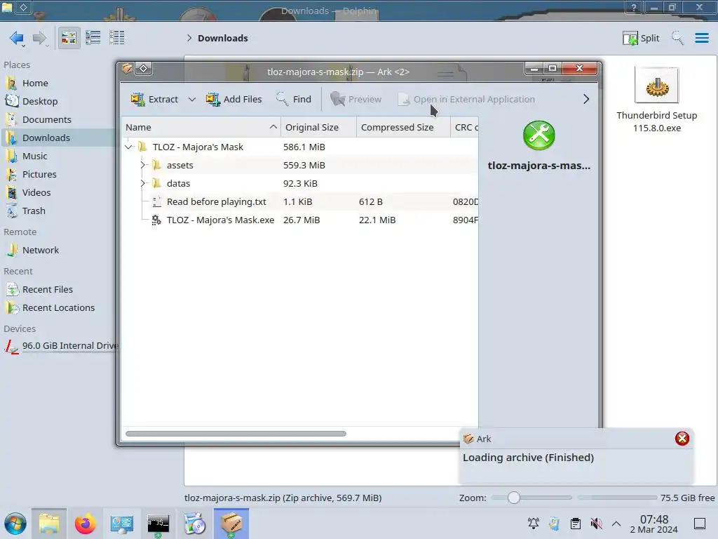This screenshot has width=718, height=539.
Task: Expand the assets folder
Action: [x=142, y=165]
